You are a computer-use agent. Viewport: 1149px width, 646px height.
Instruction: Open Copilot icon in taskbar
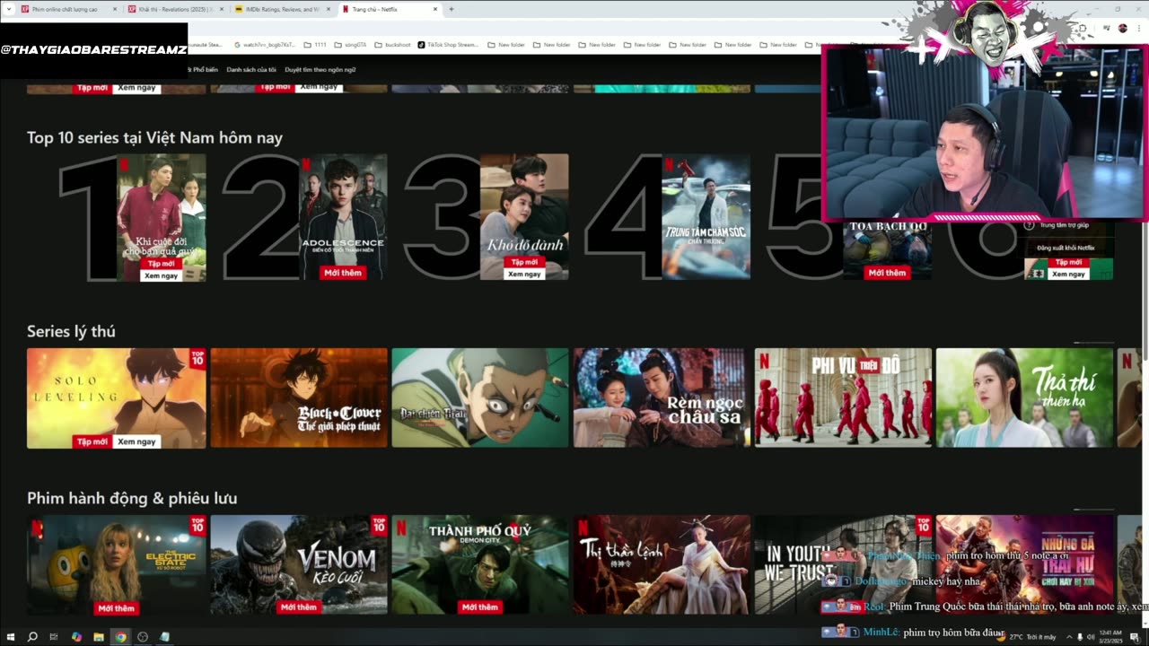(76, 637)
